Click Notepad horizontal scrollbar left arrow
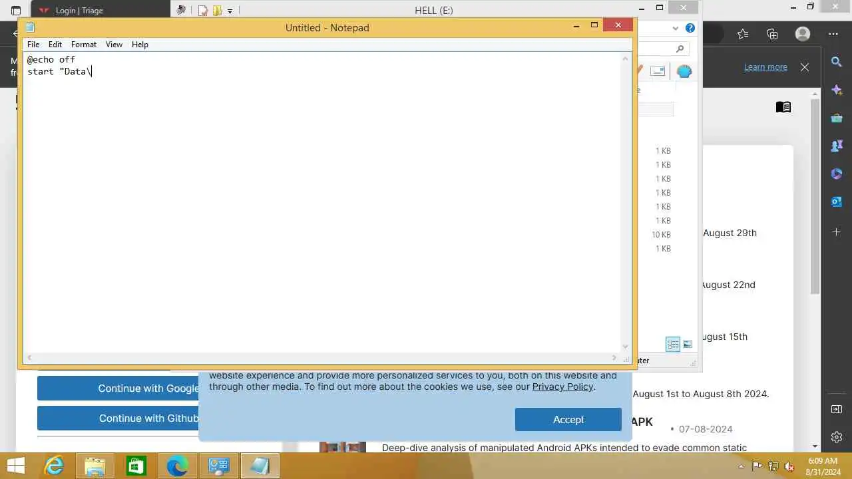The image size is (852, 479). click(29, 357)
